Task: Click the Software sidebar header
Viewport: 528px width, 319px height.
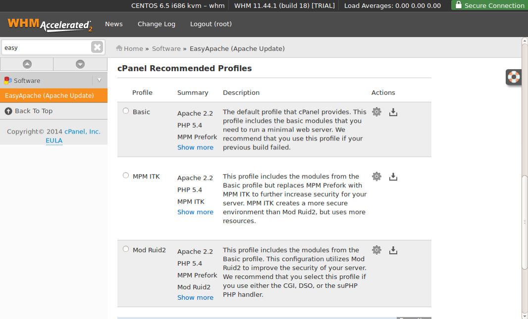Action: point(54,81)
